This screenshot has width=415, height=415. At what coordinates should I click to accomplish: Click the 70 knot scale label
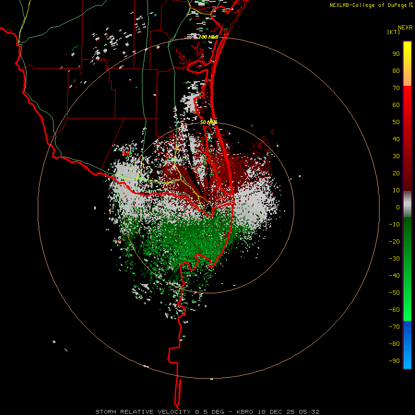click(396, 88)
